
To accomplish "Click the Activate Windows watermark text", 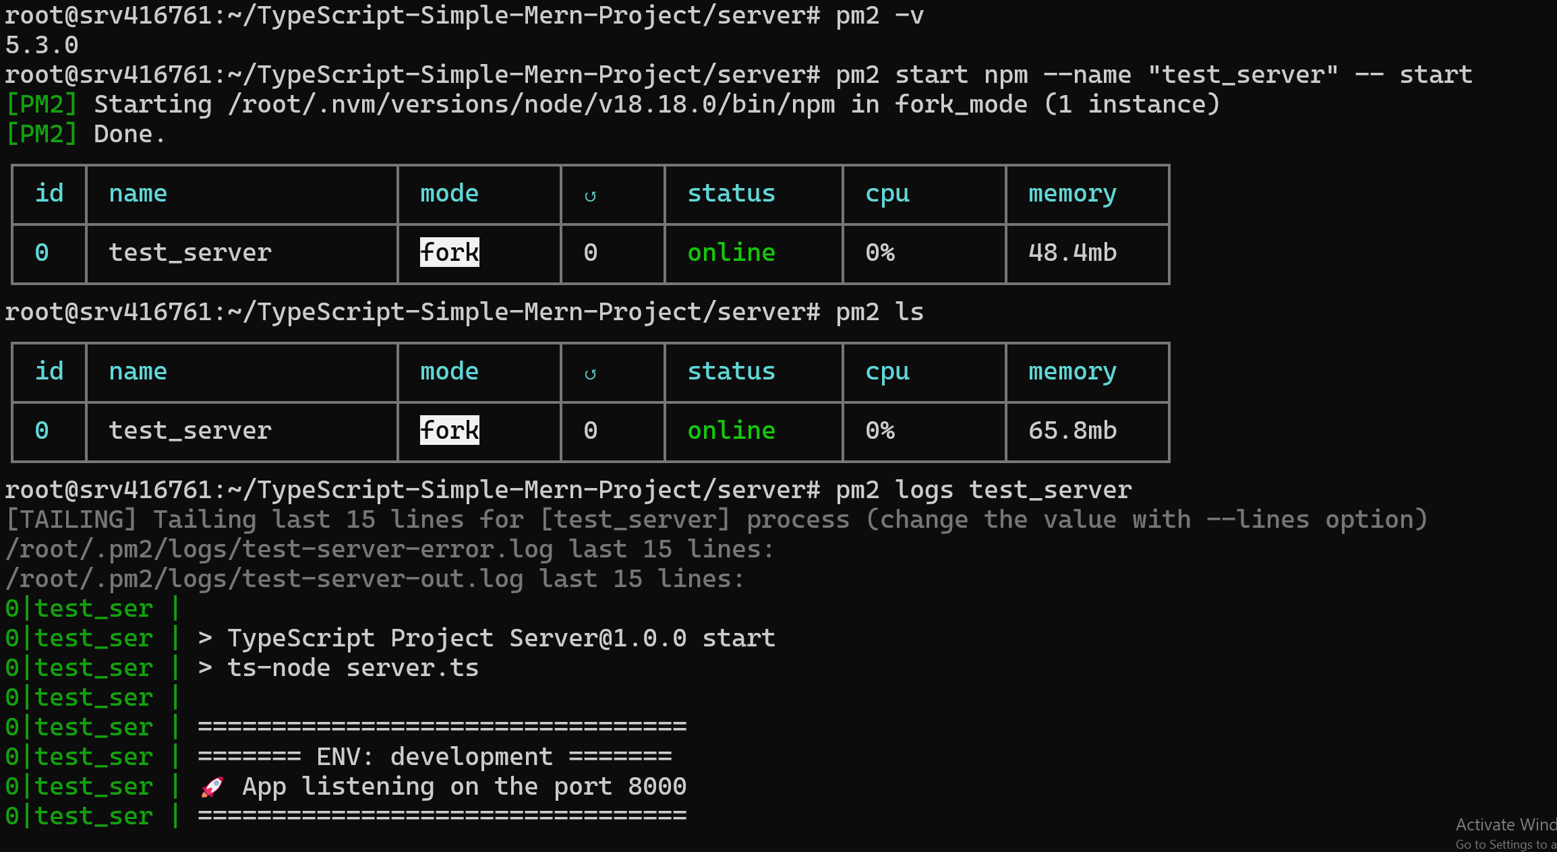I will (1505, 825).
